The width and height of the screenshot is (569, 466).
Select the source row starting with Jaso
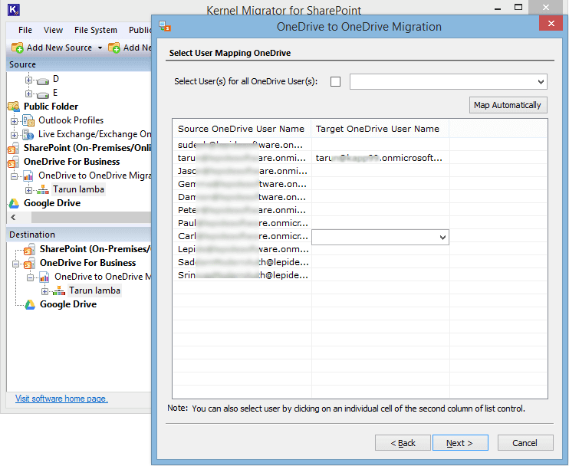(242, 171)
